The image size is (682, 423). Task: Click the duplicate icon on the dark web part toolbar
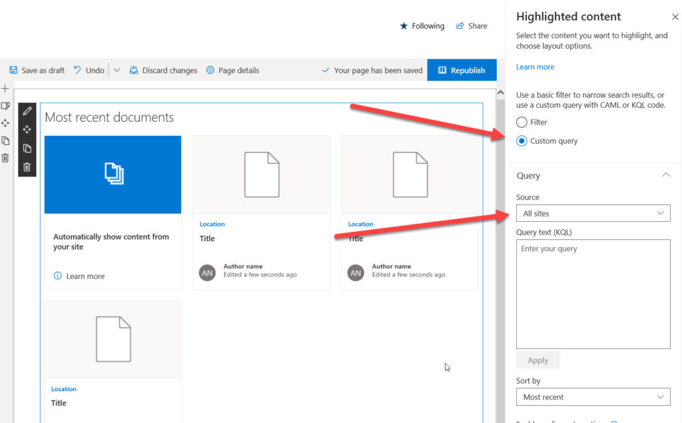(27, 149)
